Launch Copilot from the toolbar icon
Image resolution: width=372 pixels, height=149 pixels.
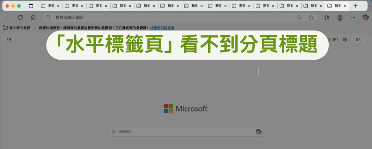(365, 17)
